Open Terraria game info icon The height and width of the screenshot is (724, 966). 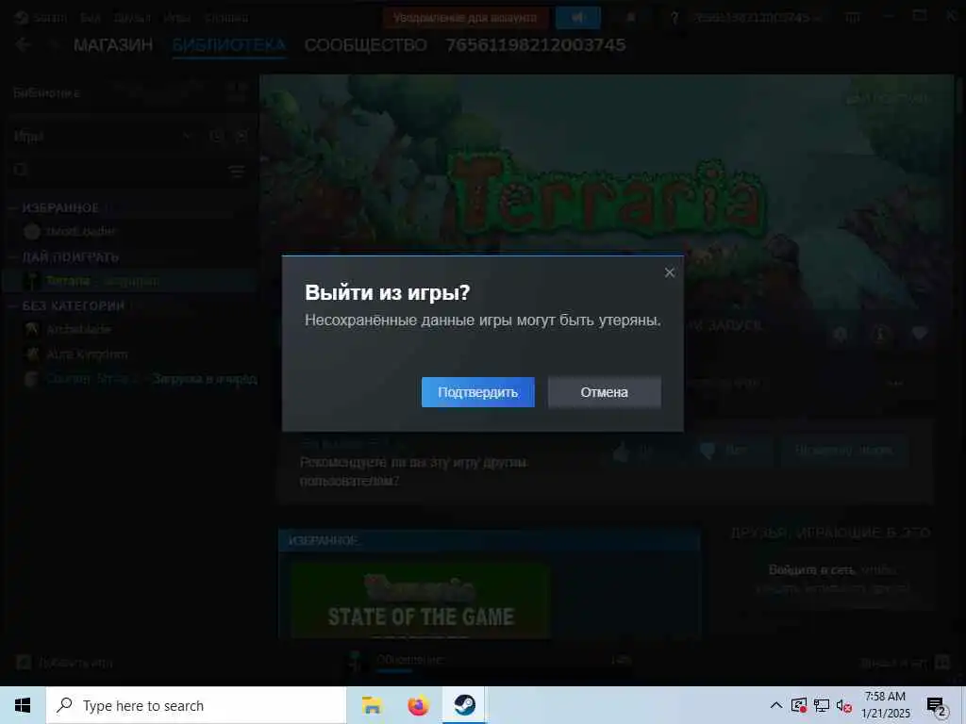pos(880,335)
